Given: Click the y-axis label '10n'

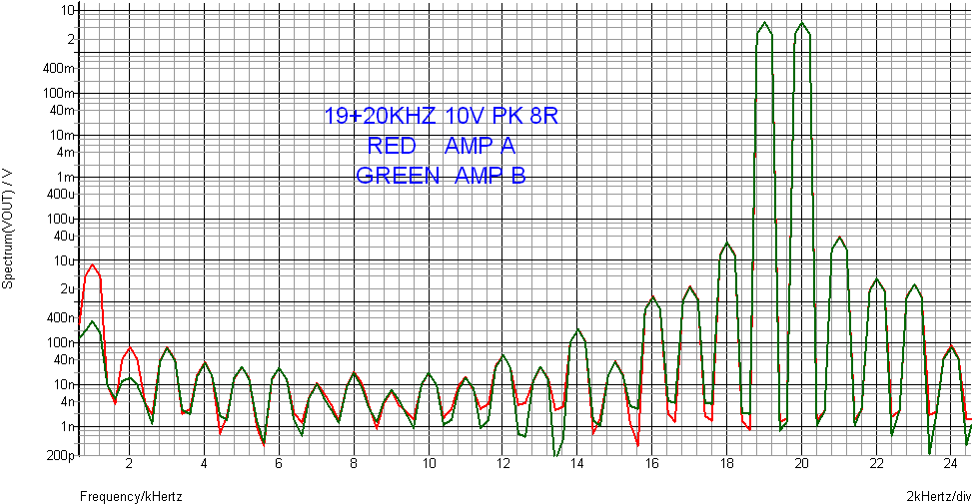Looking at the screenshot, I should pos(64,384).
